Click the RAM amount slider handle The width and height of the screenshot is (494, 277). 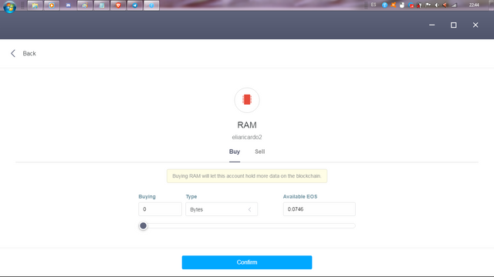tap(143, 225)
